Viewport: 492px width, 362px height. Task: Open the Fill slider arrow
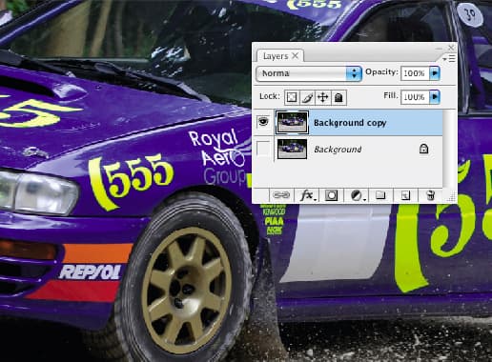(x=435, y=97)
